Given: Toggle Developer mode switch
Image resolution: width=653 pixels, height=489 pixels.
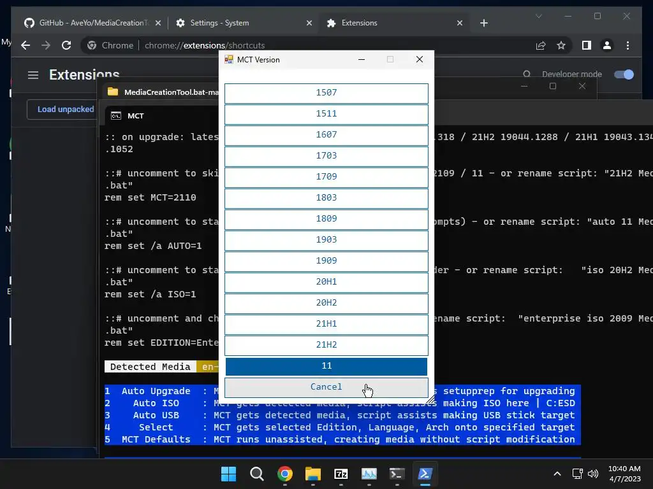Looking at the screenshot, I should [x=624, y=74].
